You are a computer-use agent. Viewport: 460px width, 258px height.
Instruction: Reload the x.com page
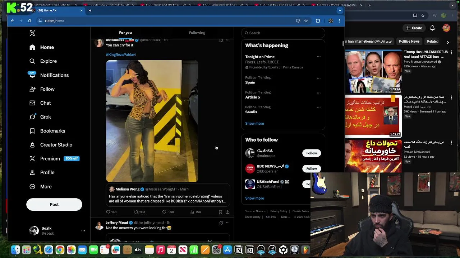[x=30, y=21]
